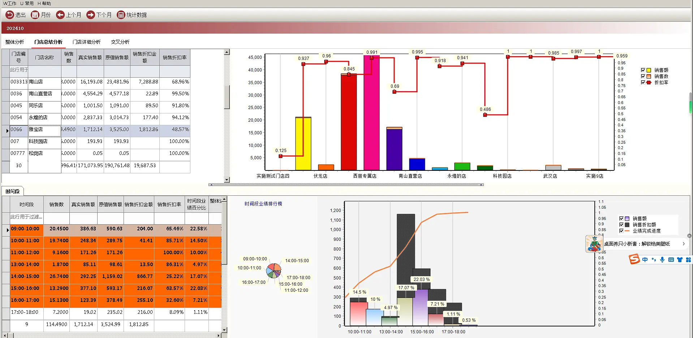Click the 退出 exit icon

(x=10, y=15)
